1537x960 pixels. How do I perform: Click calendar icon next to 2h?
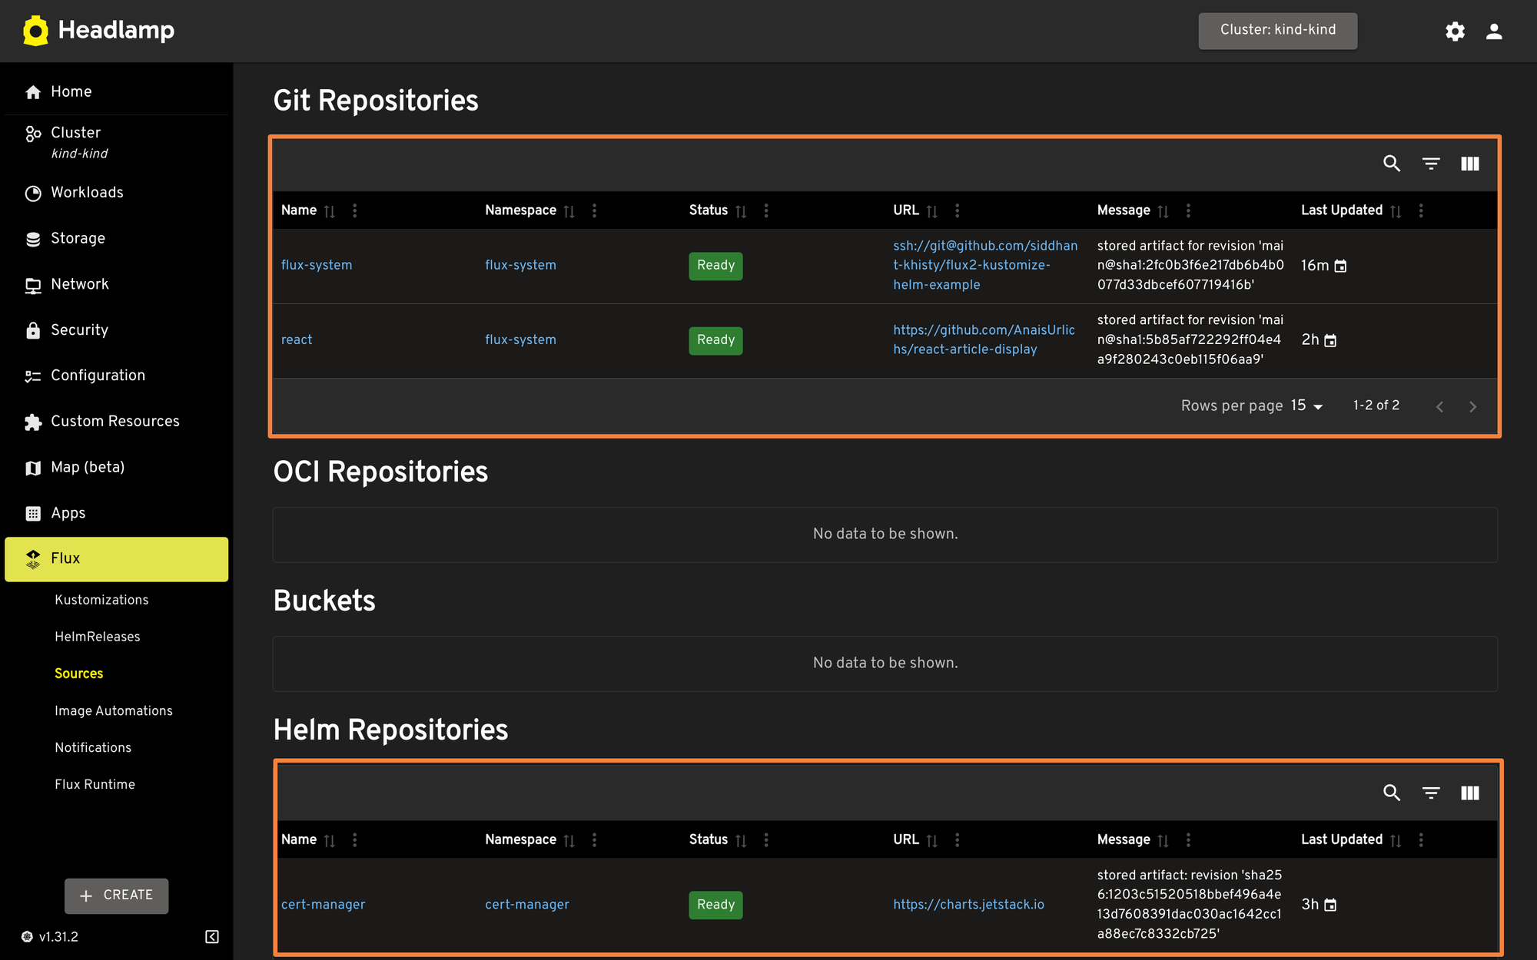(x=1330, y=340)
